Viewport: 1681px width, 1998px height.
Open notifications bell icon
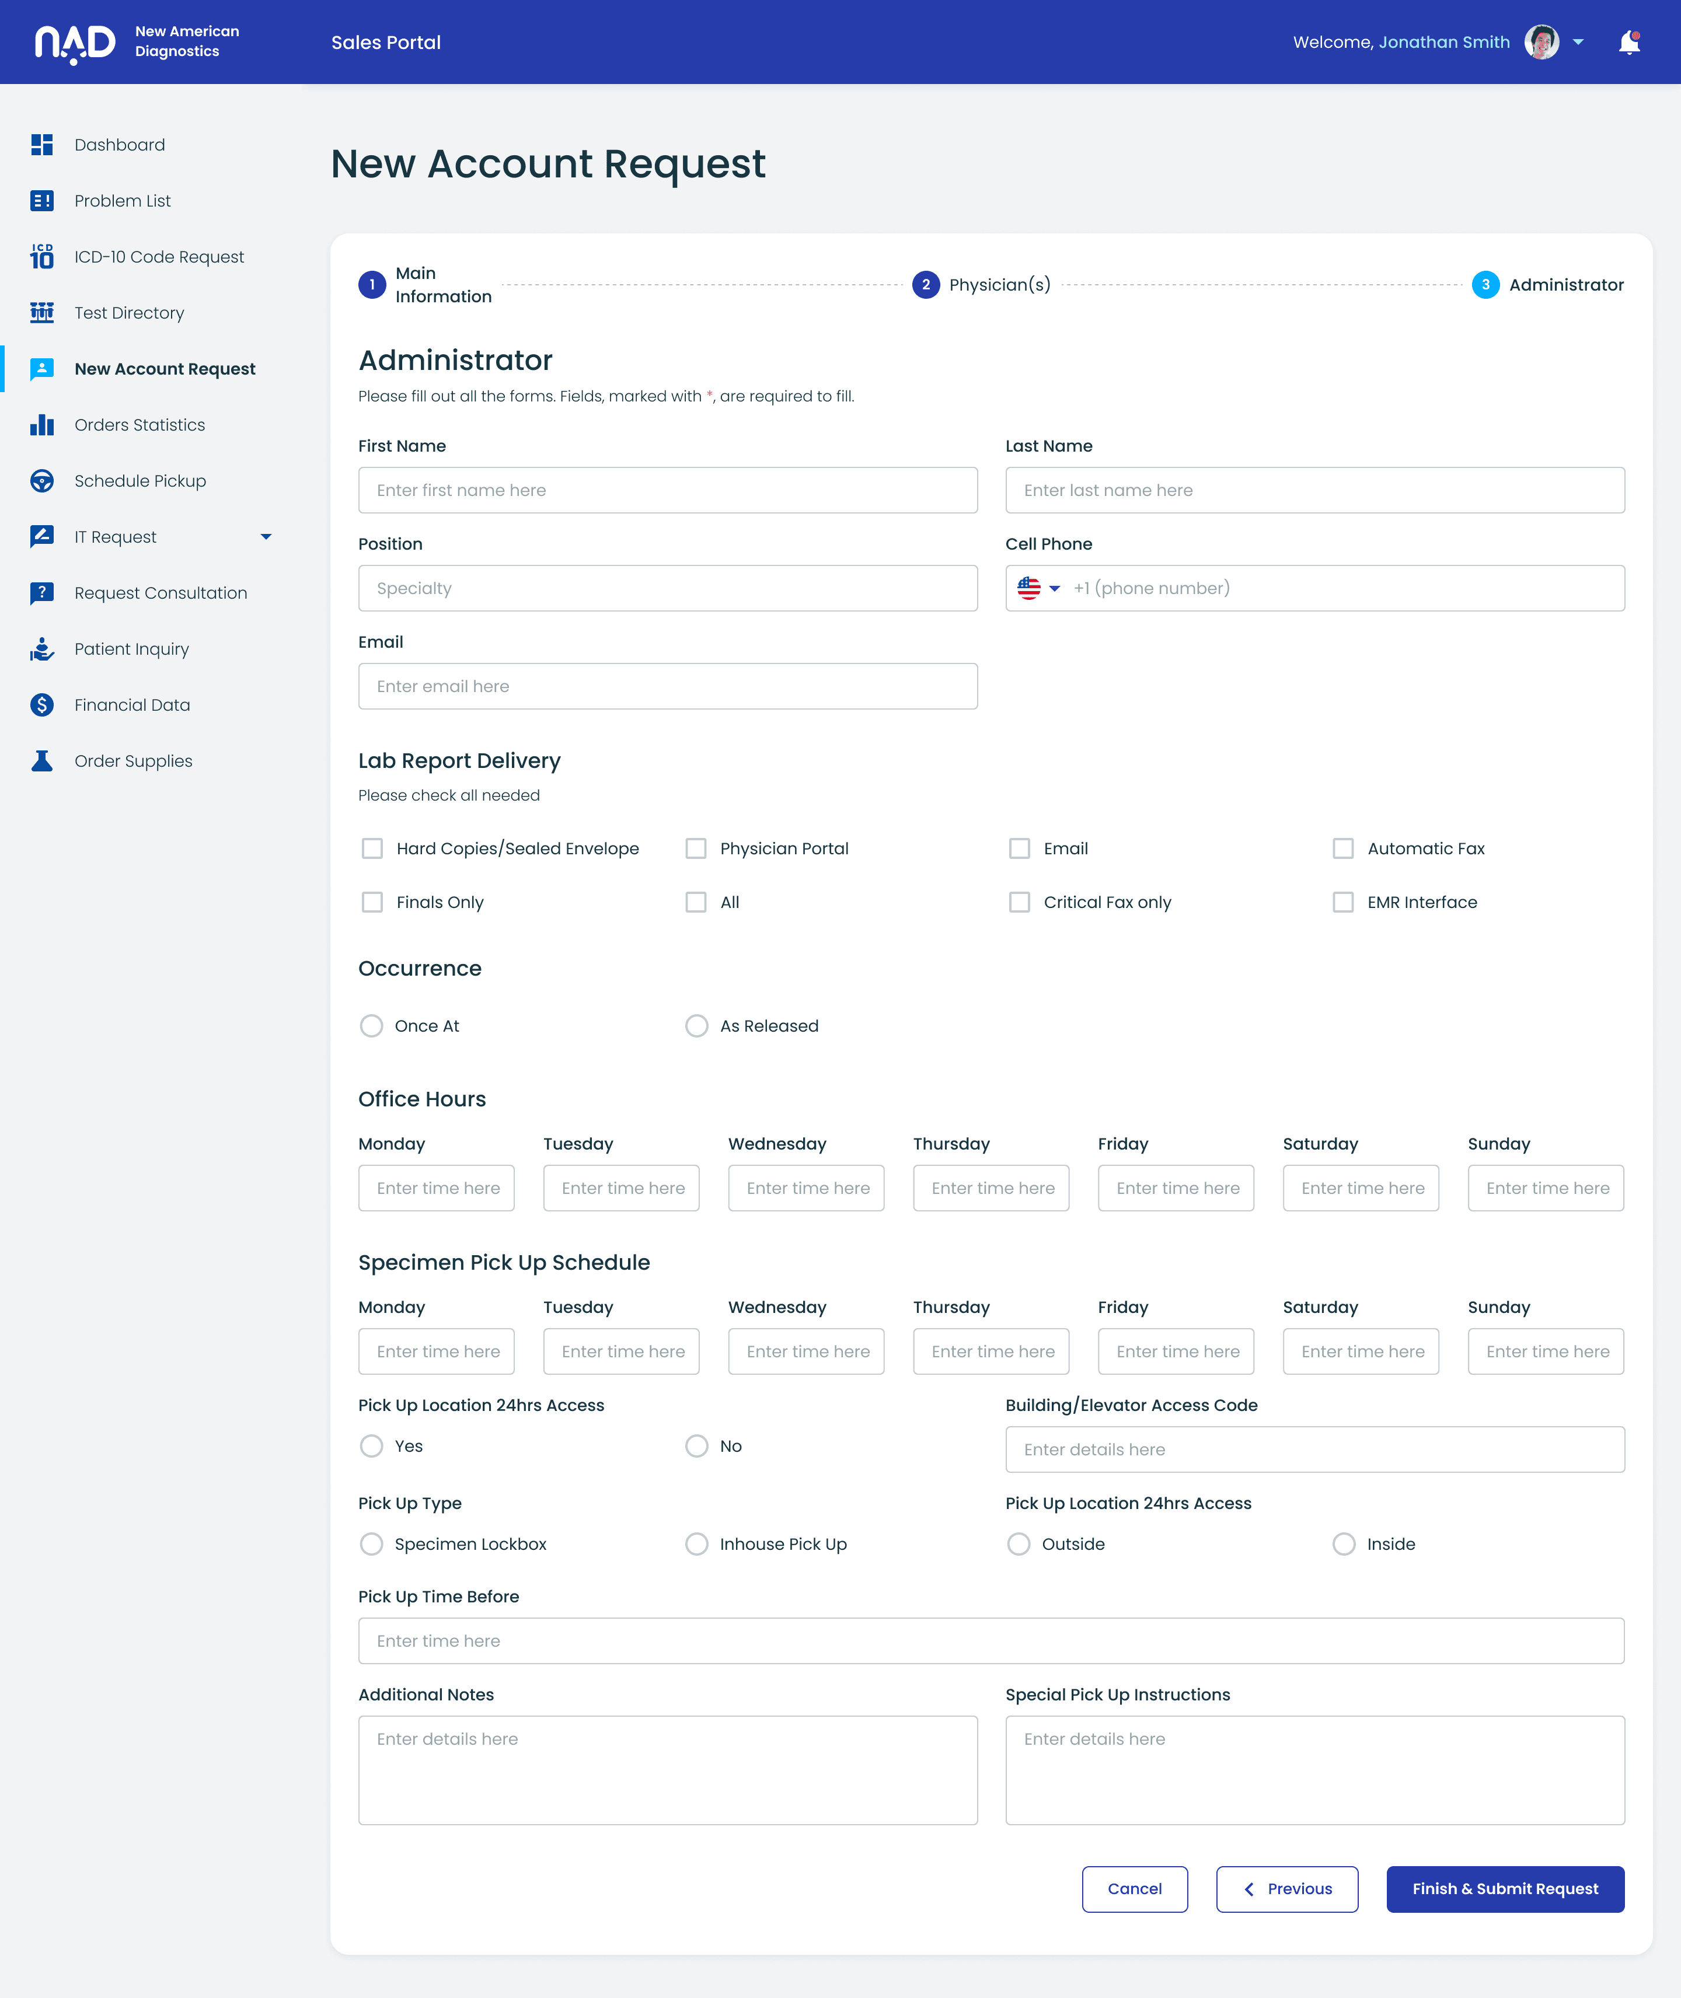[1630, 43]
